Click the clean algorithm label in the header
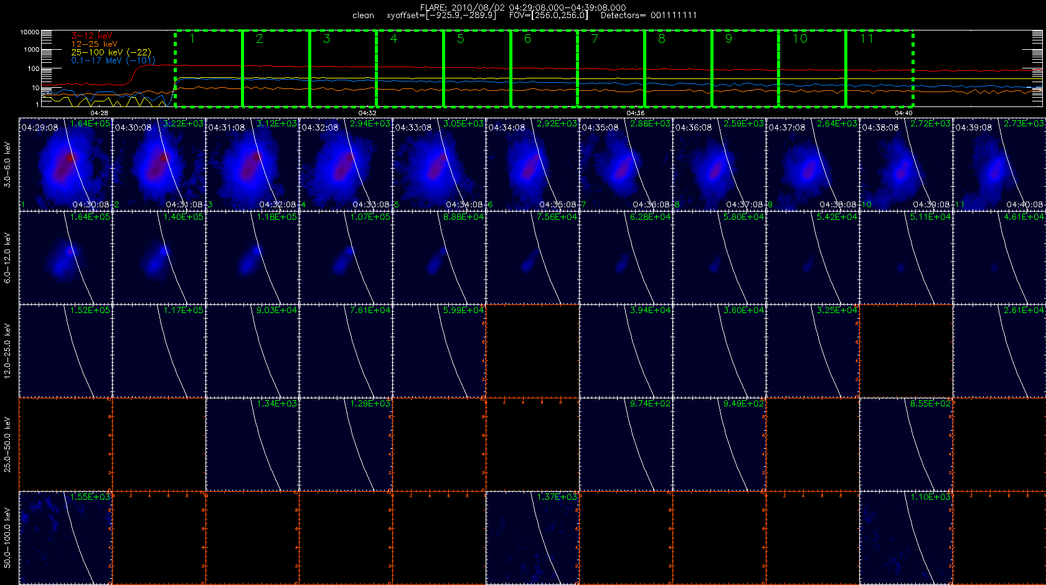 tap(363, 15)
